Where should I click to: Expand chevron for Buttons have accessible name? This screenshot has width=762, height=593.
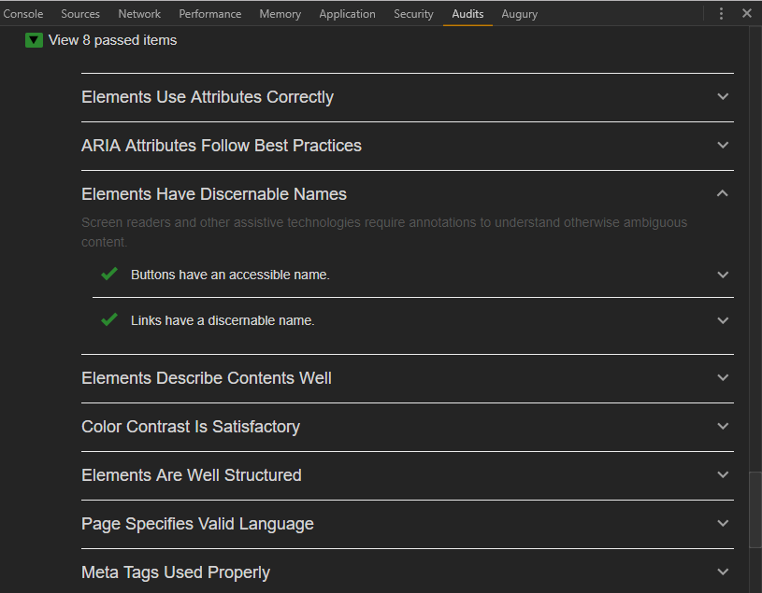723,275
